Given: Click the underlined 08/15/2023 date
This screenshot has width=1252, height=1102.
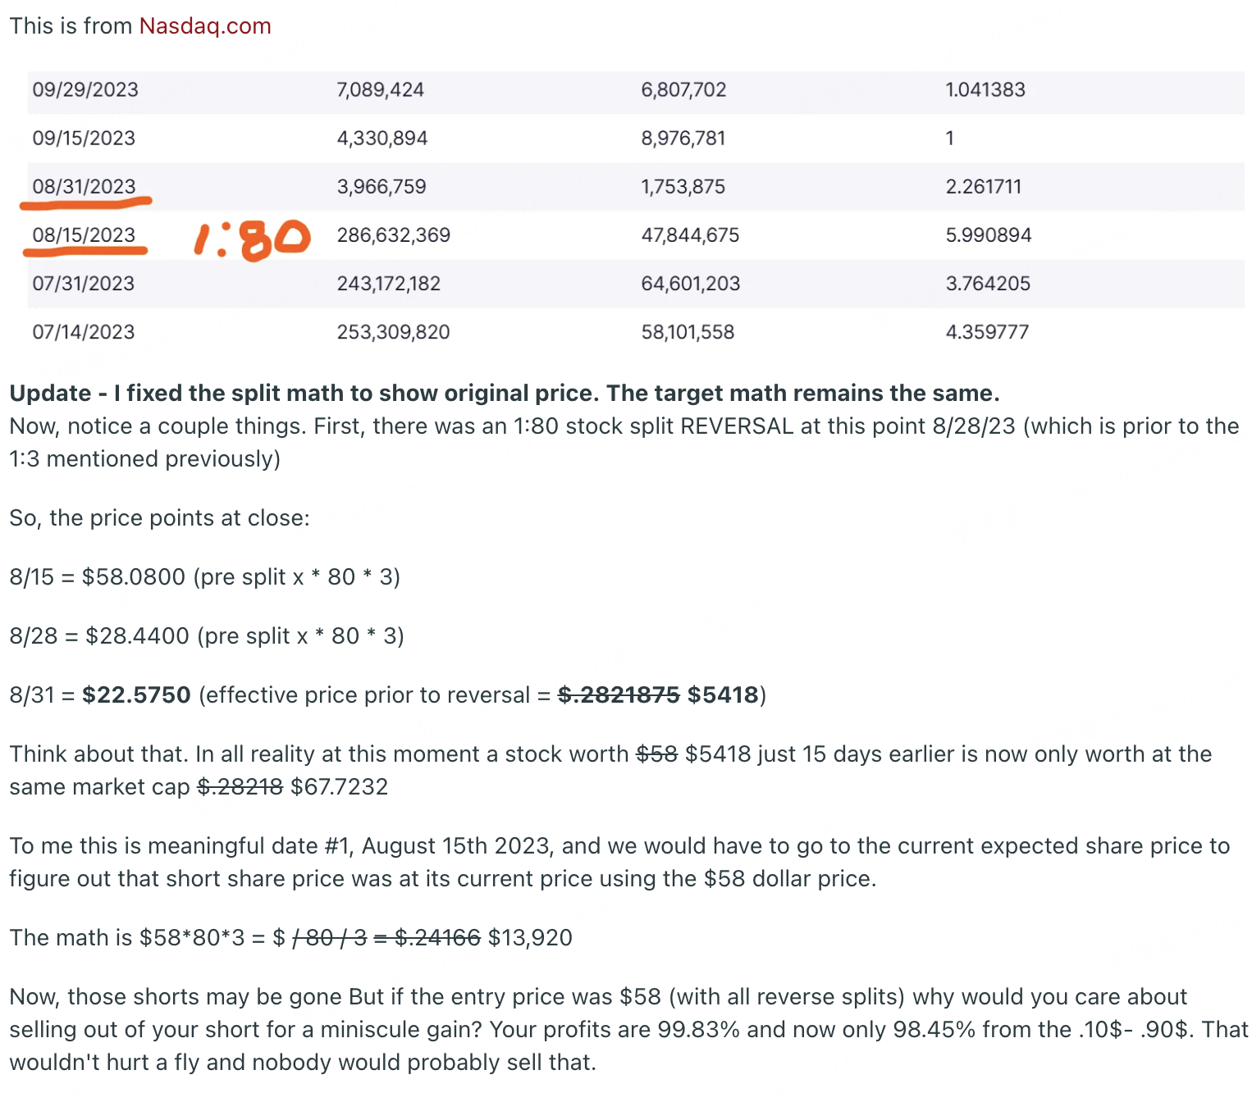Looking at the screenshot, I should 84,235.
